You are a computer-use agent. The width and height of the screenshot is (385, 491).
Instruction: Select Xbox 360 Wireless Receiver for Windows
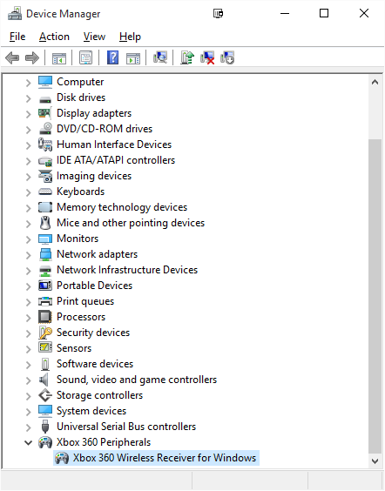[x=156, y=458]
